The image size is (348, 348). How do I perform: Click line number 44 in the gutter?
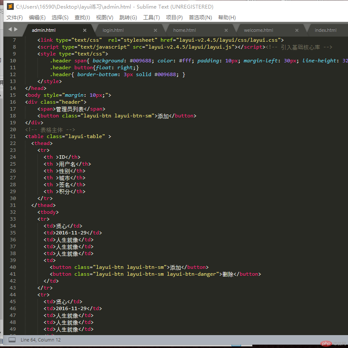[x=13, y=295]
